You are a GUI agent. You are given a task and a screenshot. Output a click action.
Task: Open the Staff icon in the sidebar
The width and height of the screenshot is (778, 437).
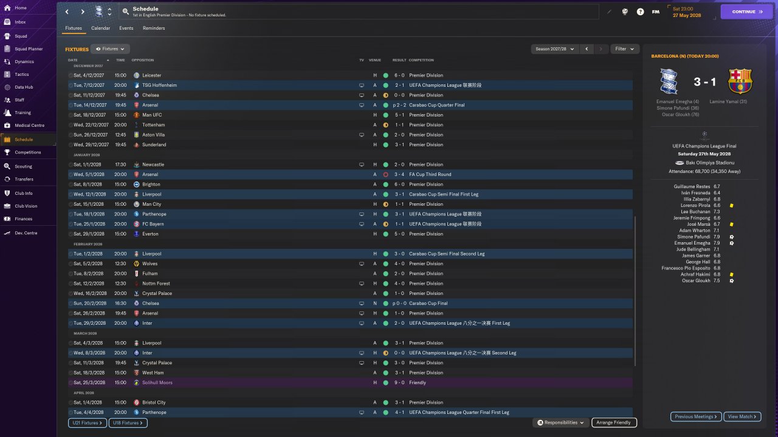click(x=7, y=100)
